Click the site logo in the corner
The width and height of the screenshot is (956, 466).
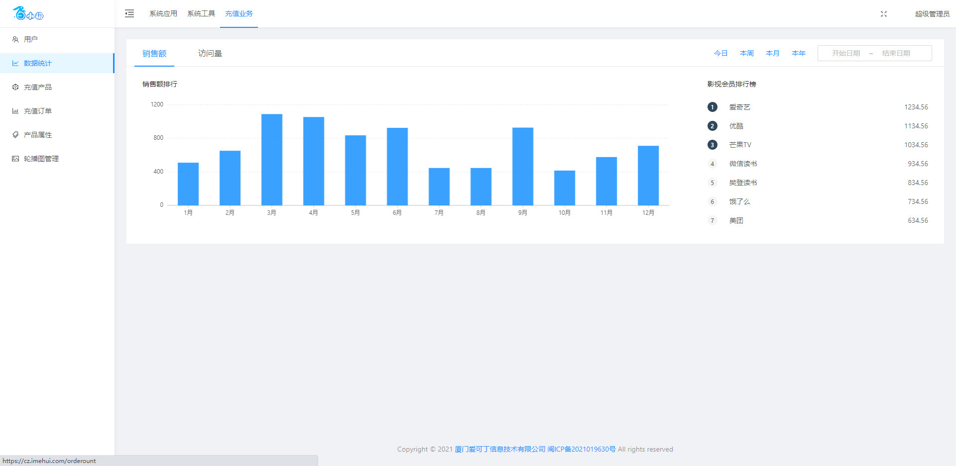[28, 13]
